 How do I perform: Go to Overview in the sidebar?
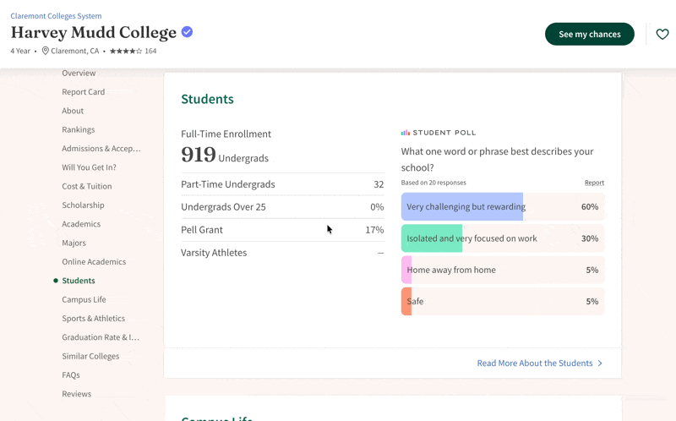[x=79, y=73]
